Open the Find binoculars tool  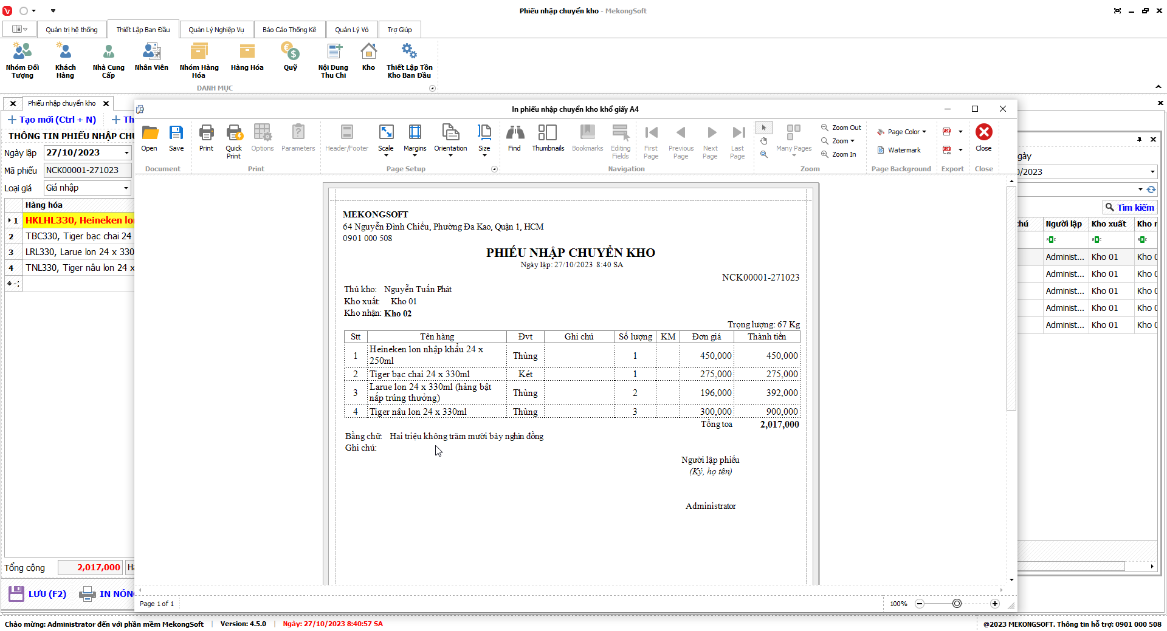click(514, 138)
